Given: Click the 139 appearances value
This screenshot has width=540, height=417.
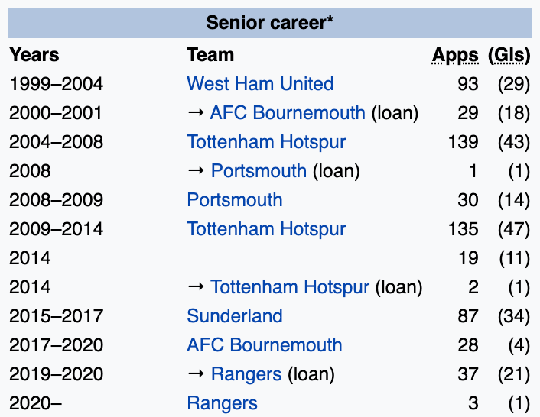Looking at the screenshot, I should click(464, 142).
